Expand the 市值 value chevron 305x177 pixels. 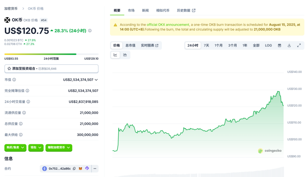coord(96,80)
